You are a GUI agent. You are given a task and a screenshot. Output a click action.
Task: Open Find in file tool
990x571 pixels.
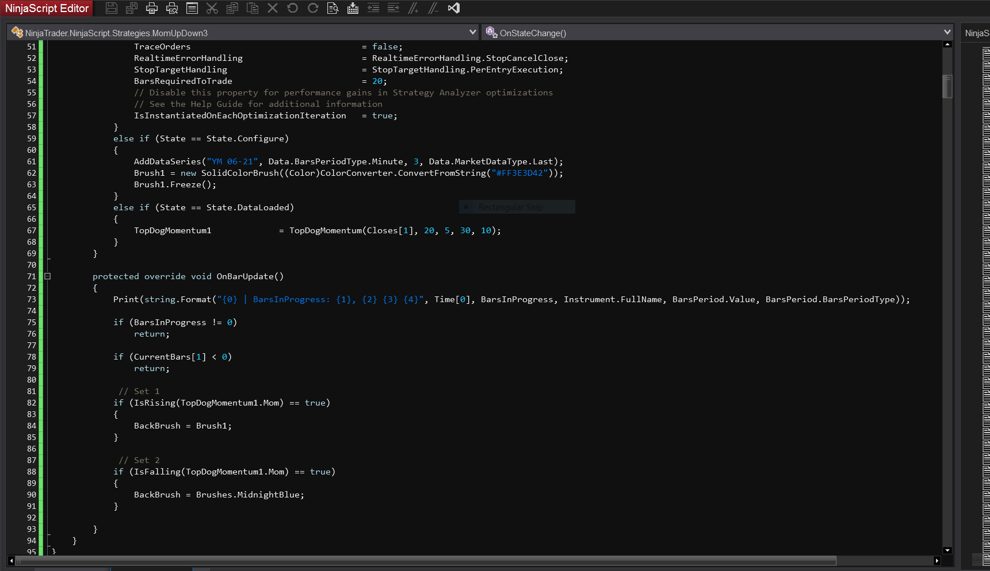(332, 8)
